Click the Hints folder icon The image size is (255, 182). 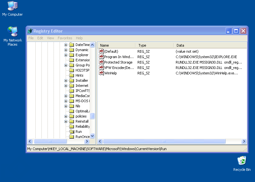71,75
